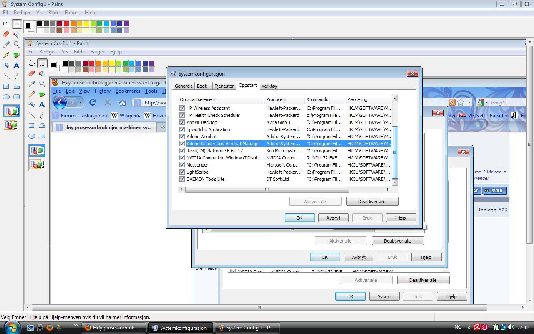Select the NVIDIA Compatible Windows7 Displ... row text

(x=224, y=158)
